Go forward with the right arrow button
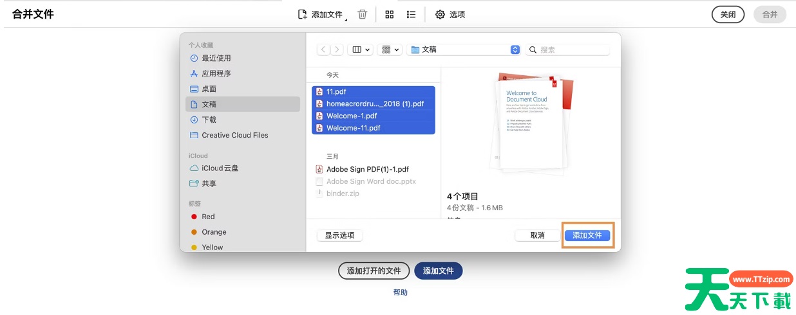 click(337, 50)
